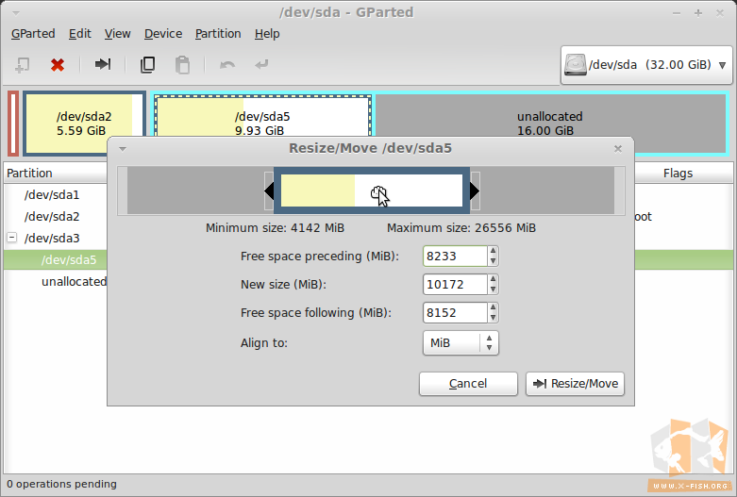Screen dimensions: 737x497
Task: Click left black arrow resize handle
Action: click(x=269, y=191)
